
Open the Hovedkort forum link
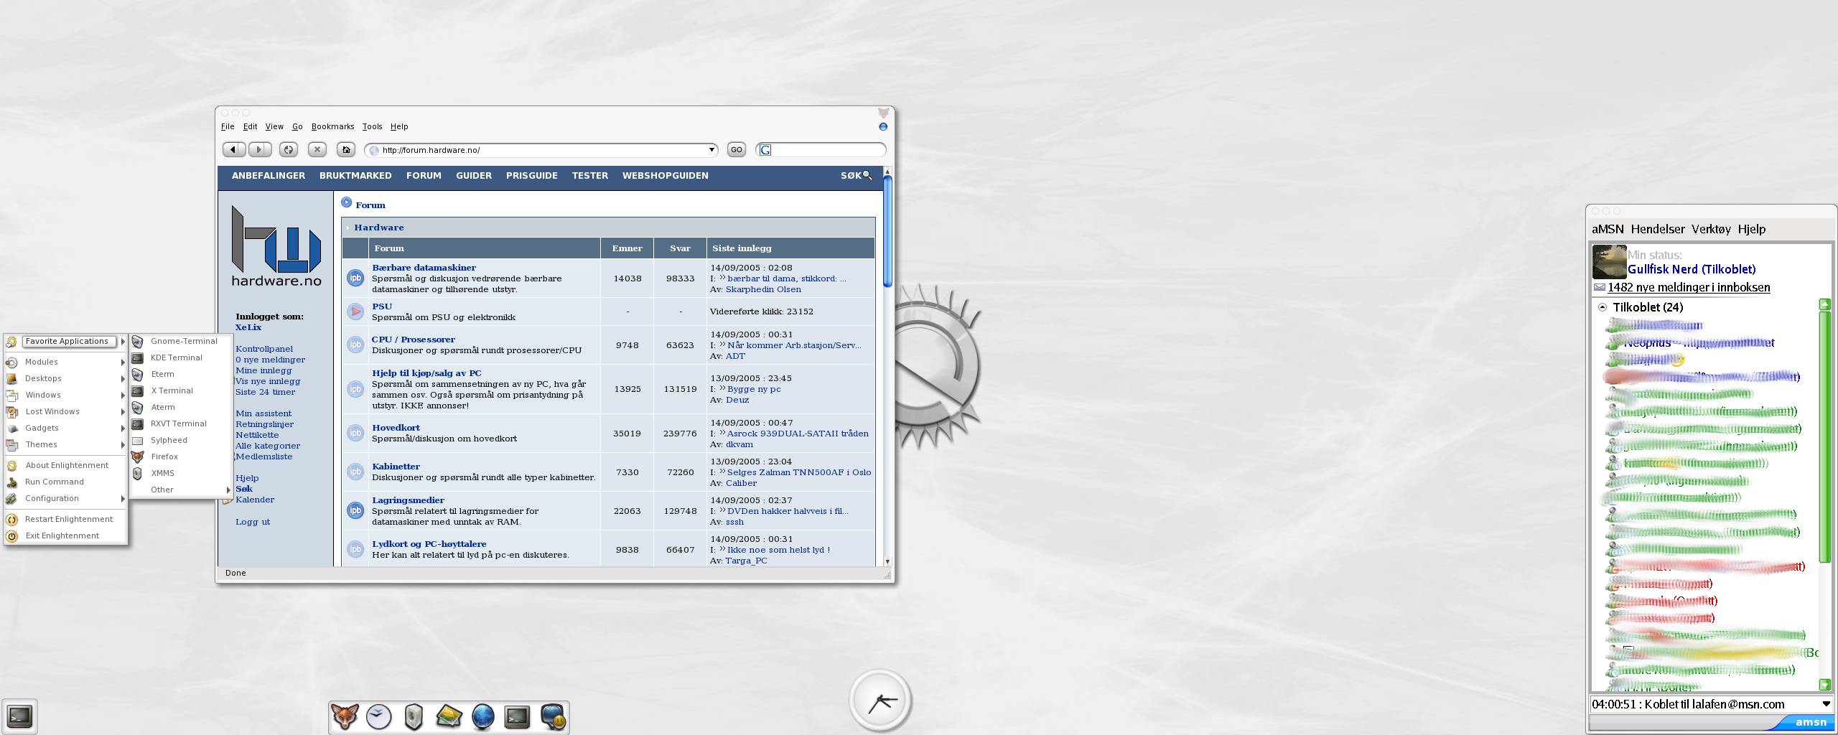[x=396, y=427]
